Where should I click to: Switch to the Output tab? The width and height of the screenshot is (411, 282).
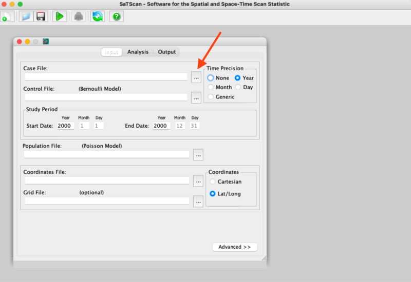[166, 52]
